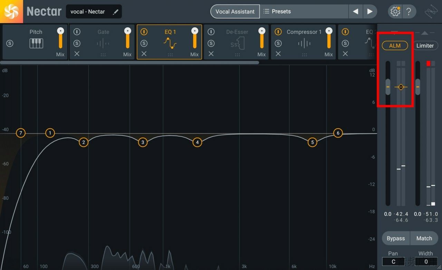Select the Compressor 1 module icon
The width and height of the screenshot is (442, 270).
click(304, 44)
